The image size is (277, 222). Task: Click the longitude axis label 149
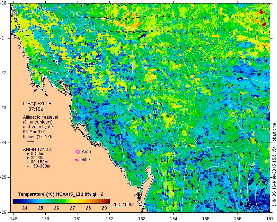pos(14,219)
